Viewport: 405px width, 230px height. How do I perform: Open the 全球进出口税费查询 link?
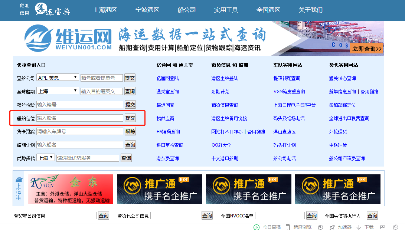pos(349,118)
